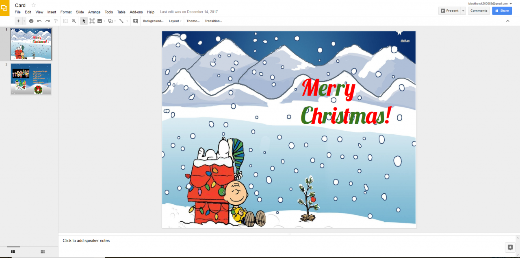Viewport: 520px width, 258px height.
Task: Open the File menu
Action: tap(18, 12)
